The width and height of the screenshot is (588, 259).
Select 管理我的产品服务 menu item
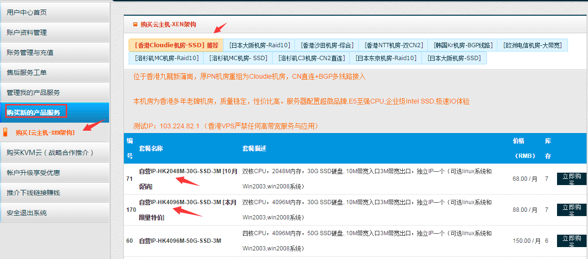(33, 93)
